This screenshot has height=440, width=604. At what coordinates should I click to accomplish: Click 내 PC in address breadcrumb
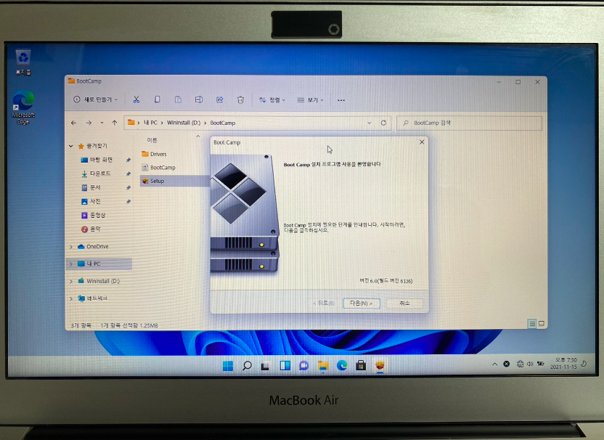[150, 123]
